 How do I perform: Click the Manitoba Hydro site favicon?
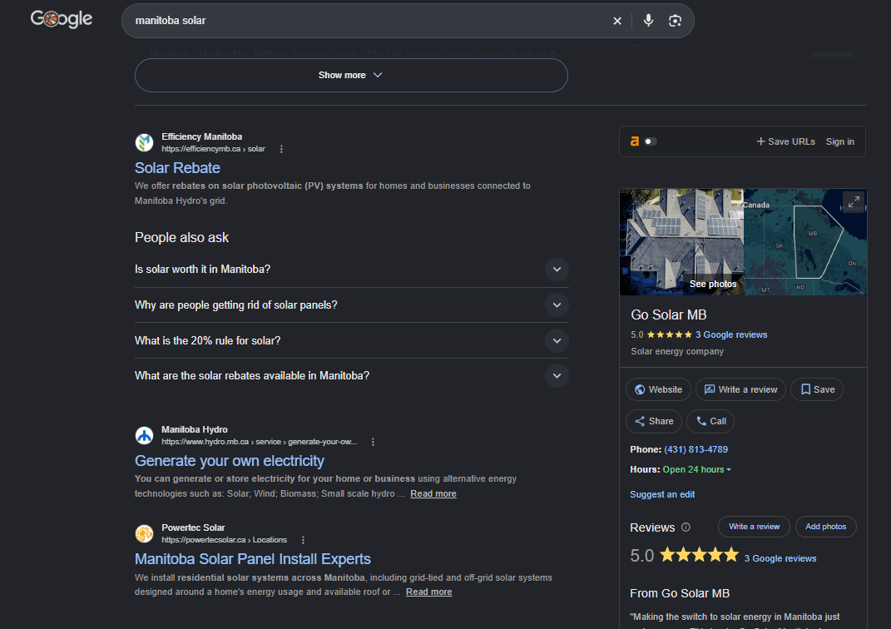coord(144,435)
